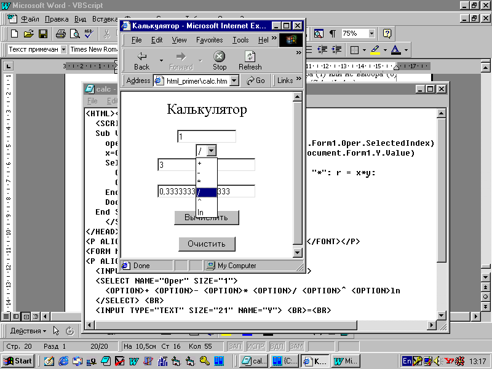Image resolution: width=492 pixels, height=369 pixels.
Task: Click the Go button beside the address
Action: pyautogui.click(x=256, y=81)
